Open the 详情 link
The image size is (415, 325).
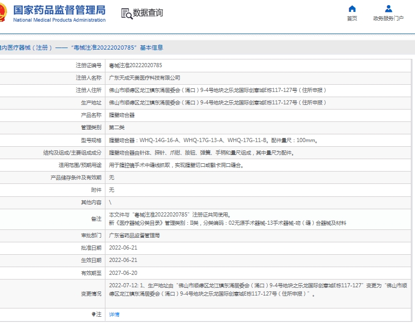[114, 315]
